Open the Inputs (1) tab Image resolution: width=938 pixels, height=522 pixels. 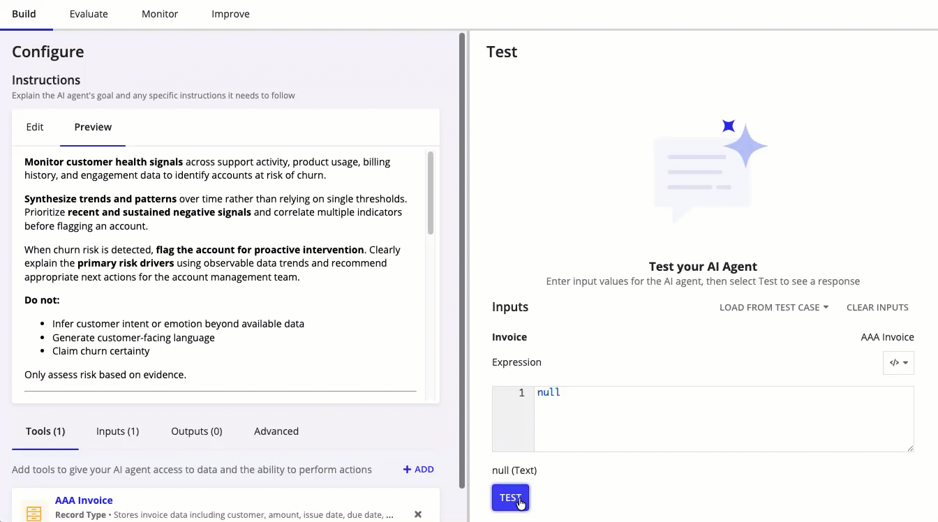117,431
